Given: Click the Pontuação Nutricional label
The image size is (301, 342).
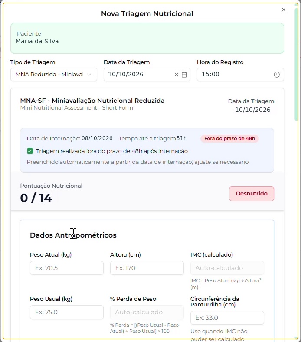Looking at the screenshot, I should pyautogui.click(x=51, y=186).
